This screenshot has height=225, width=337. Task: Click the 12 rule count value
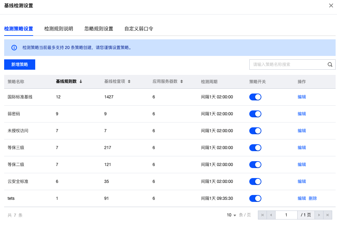[58, 97]
